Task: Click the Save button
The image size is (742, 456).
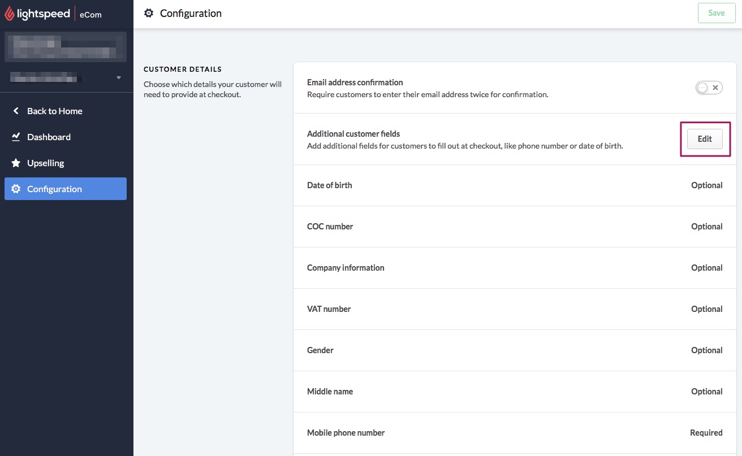Action: coord(716,13)
